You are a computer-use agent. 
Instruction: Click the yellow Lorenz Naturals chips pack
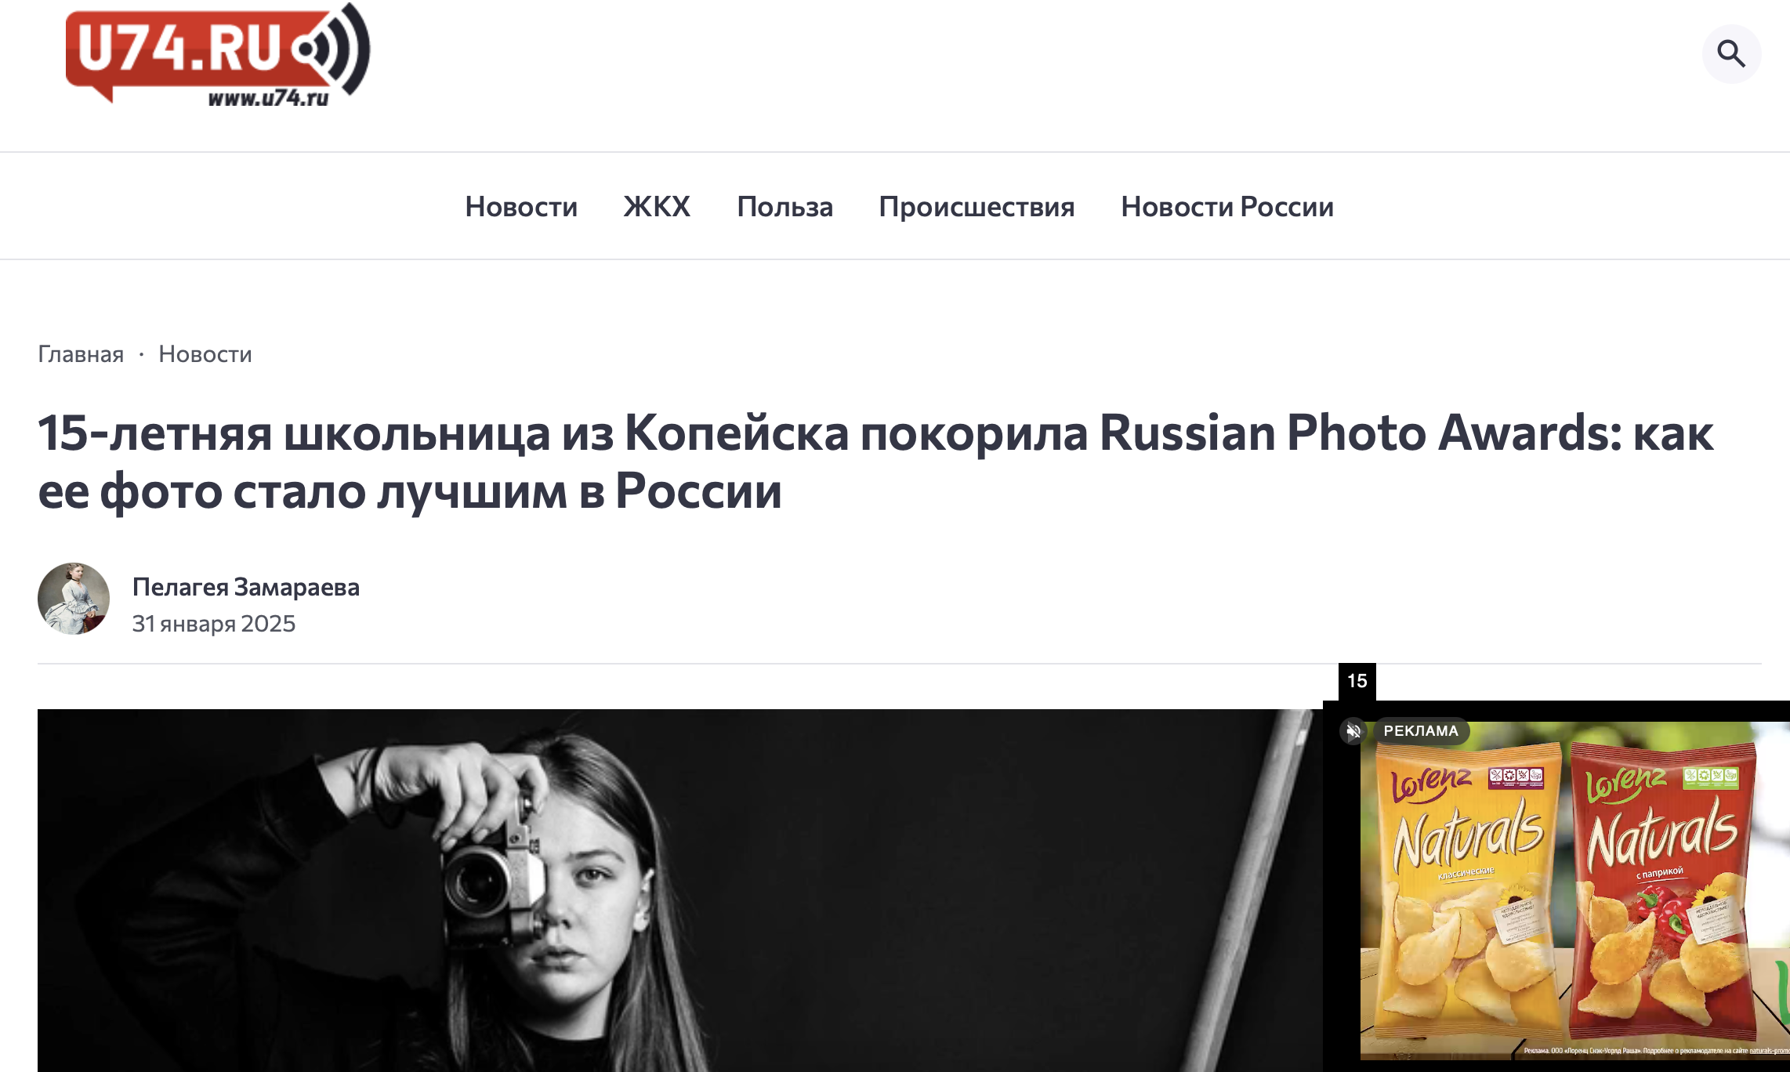point(1464,893)
